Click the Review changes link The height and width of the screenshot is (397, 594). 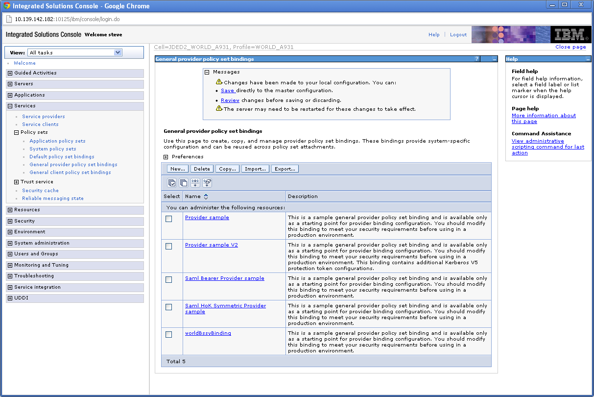230,100
